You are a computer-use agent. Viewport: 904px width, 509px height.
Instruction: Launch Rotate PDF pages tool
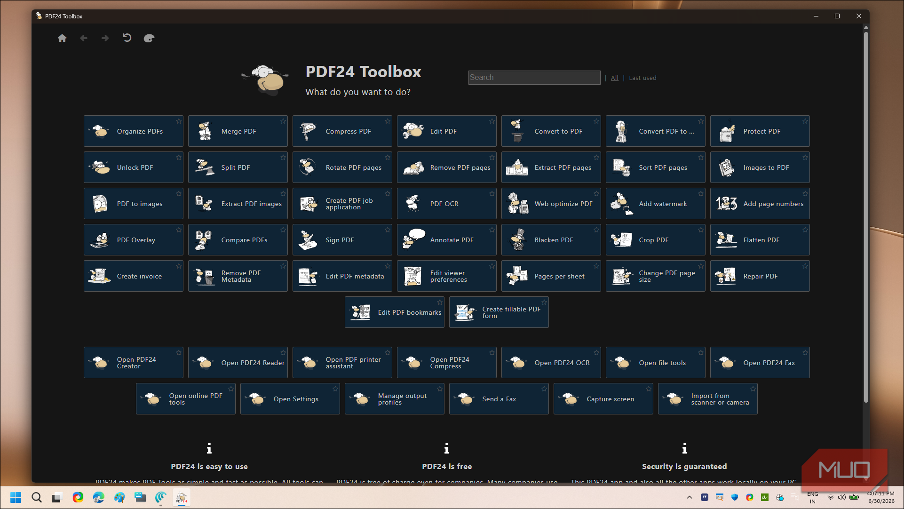pyautogui.click(x=342, y=167)
